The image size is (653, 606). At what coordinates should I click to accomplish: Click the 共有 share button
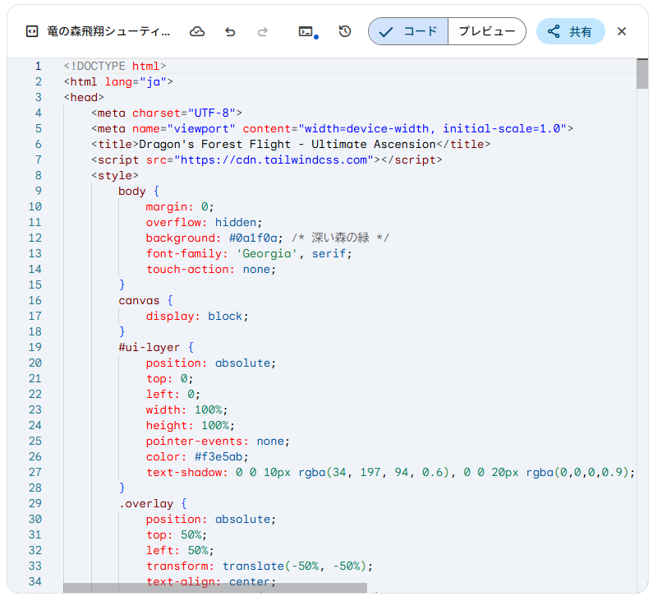(x=571, y=31)
